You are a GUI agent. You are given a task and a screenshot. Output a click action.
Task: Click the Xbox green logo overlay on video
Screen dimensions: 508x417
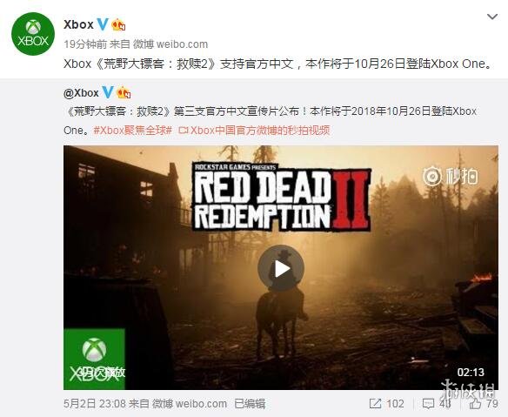[94, 359]
